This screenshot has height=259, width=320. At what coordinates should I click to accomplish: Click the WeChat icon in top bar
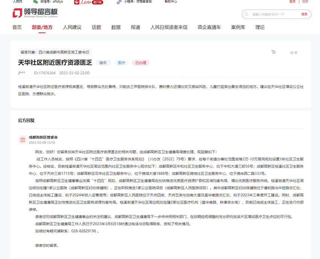[x=35, y=2]
